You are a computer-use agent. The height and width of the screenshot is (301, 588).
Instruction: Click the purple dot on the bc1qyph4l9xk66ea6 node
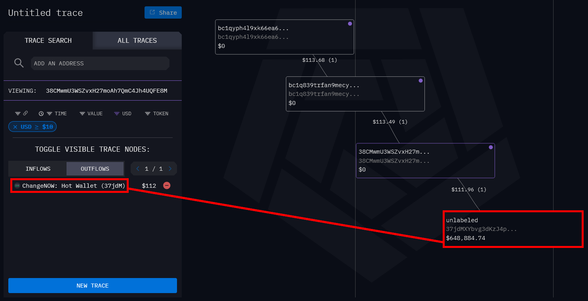(x=350, y=24)
